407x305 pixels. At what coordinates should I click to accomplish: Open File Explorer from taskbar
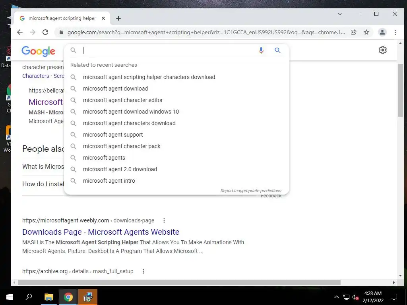(48, 297)
